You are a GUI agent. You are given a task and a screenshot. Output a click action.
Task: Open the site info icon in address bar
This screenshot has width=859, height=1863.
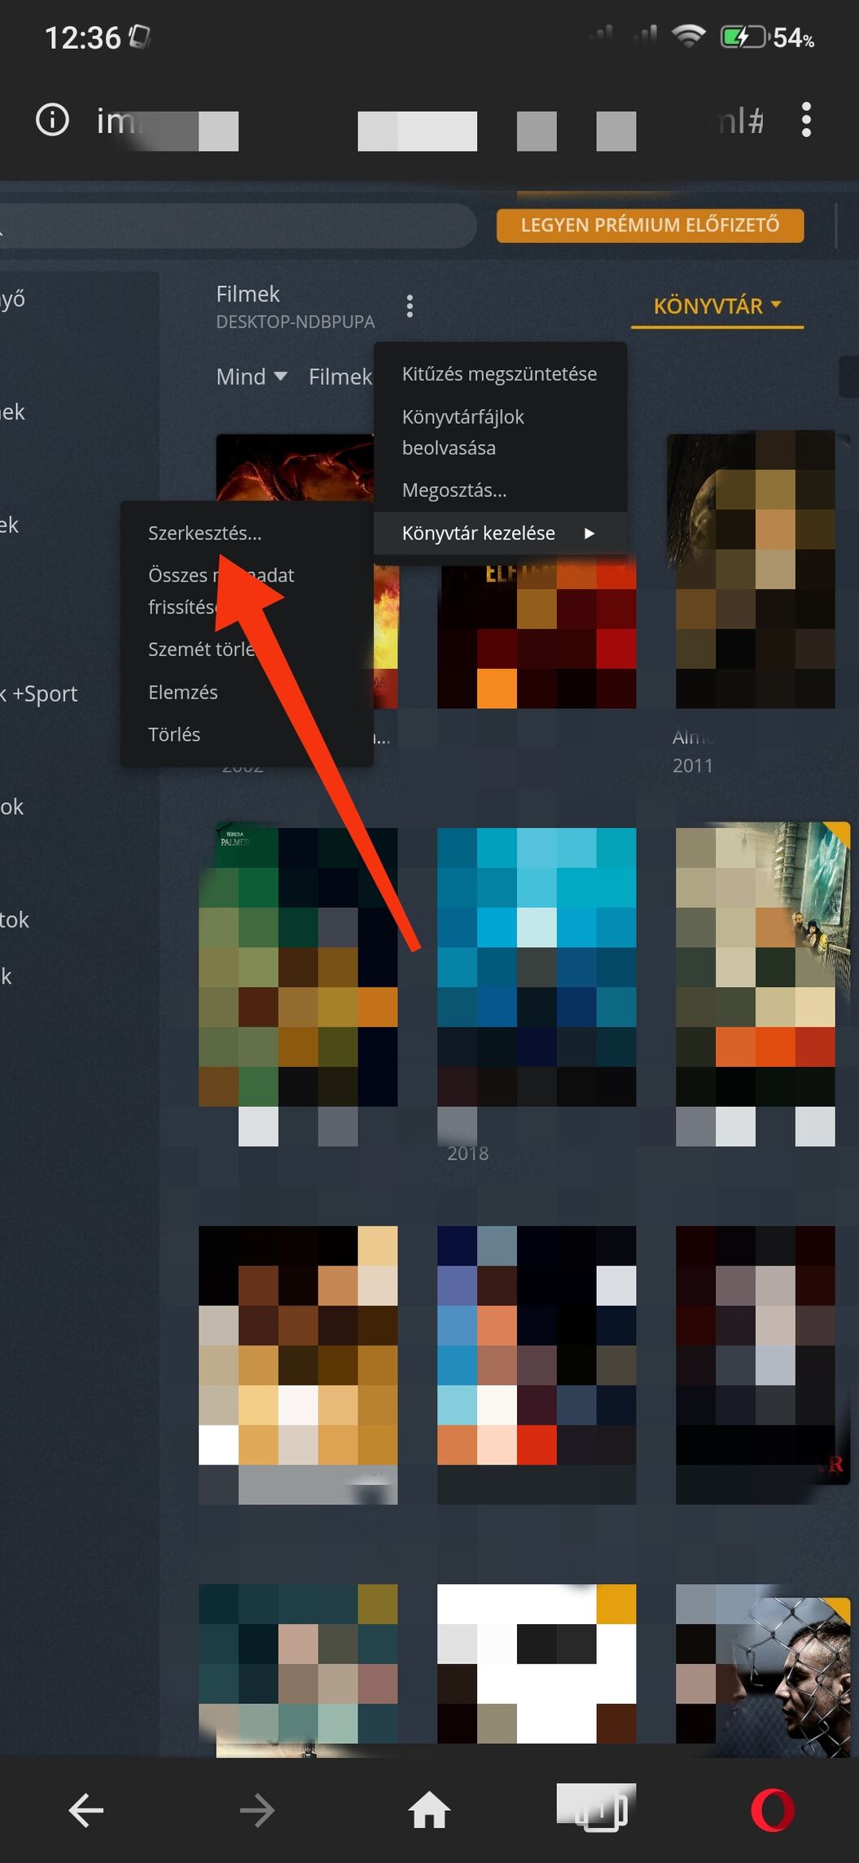(x=52, y=120)
